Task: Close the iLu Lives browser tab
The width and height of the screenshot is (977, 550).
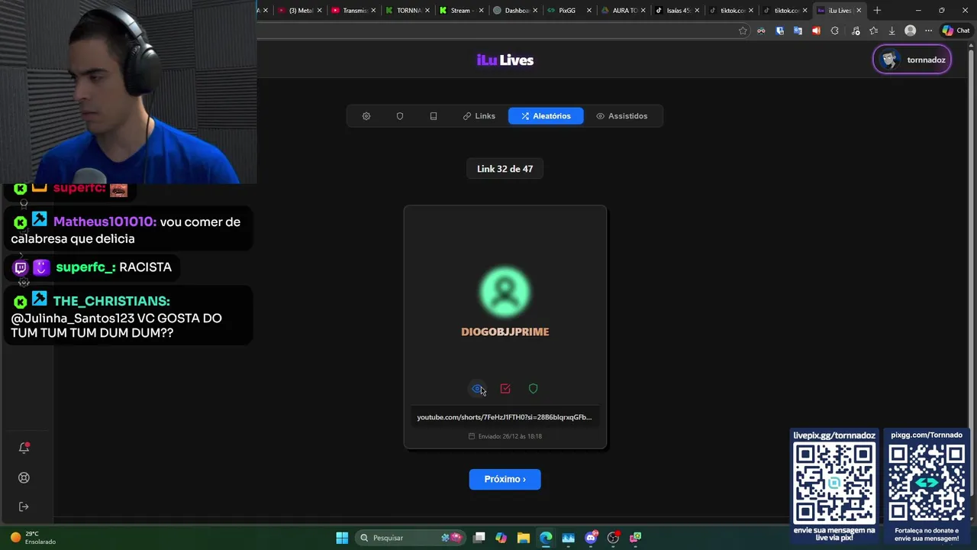Action: point(859,11)
